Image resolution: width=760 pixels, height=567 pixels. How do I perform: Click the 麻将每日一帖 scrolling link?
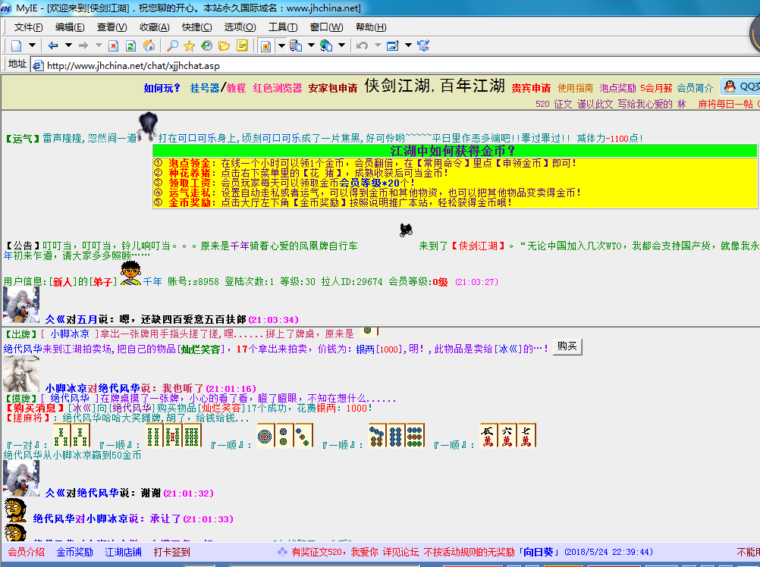[726, 104]
